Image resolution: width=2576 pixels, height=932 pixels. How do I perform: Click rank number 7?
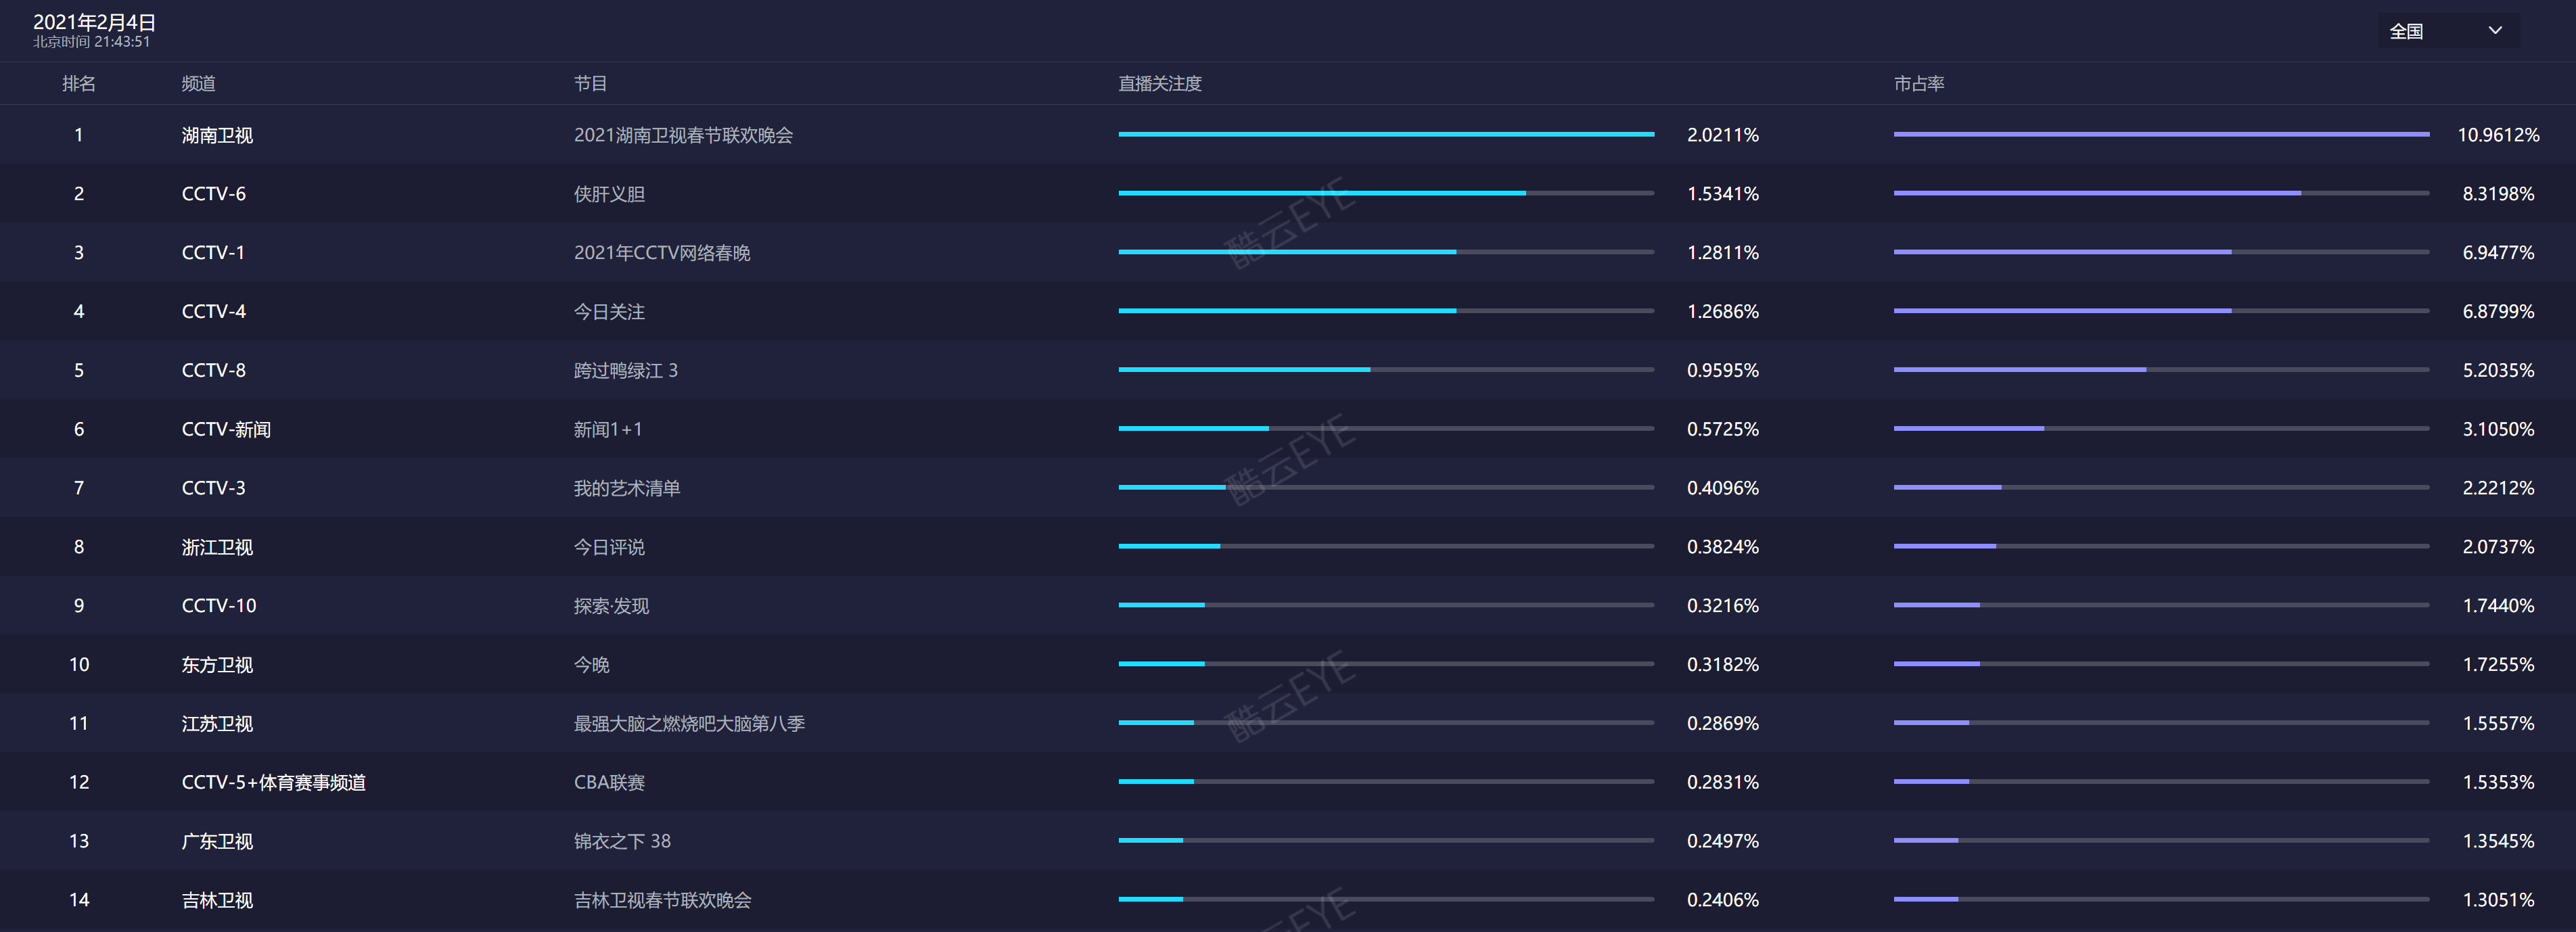(x=79, y=489)
